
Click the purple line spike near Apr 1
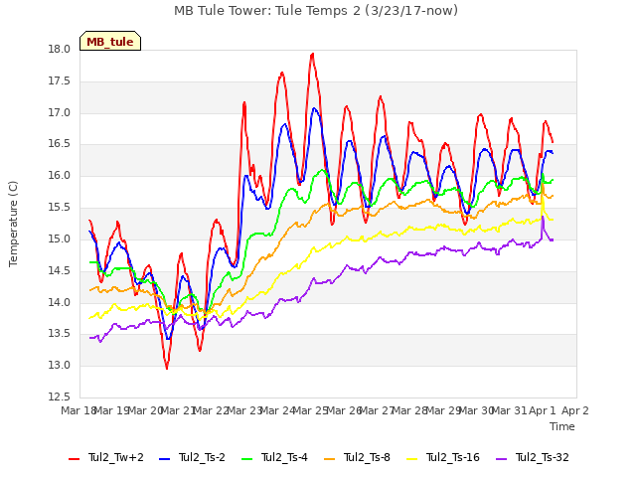[x=543, y=217]
